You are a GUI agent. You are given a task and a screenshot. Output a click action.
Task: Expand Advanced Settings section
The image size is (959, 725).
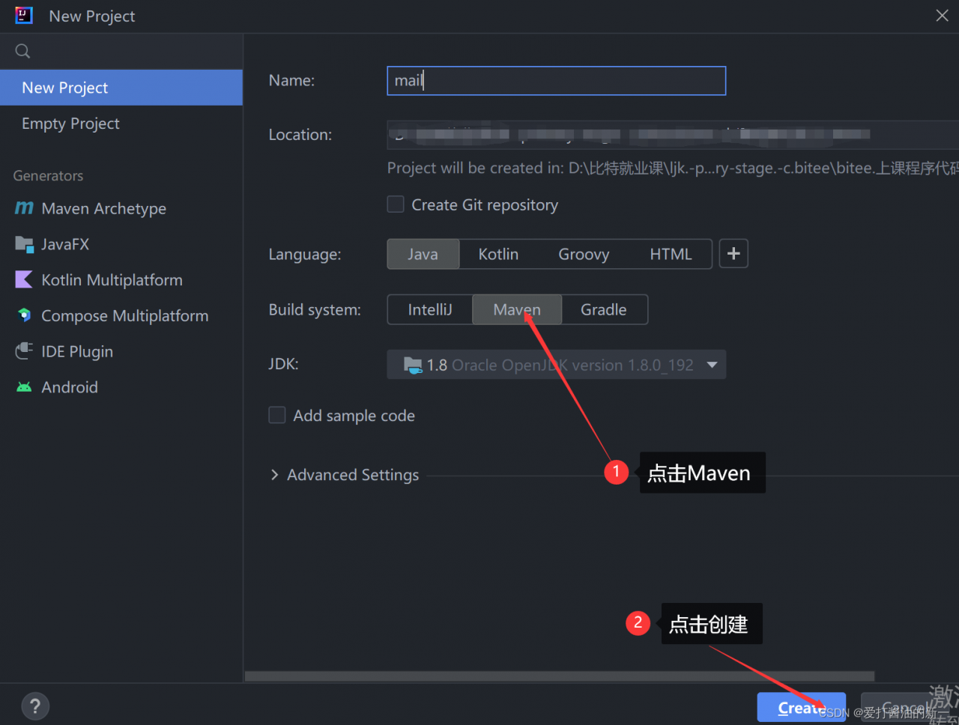click(x=345, y=475)
